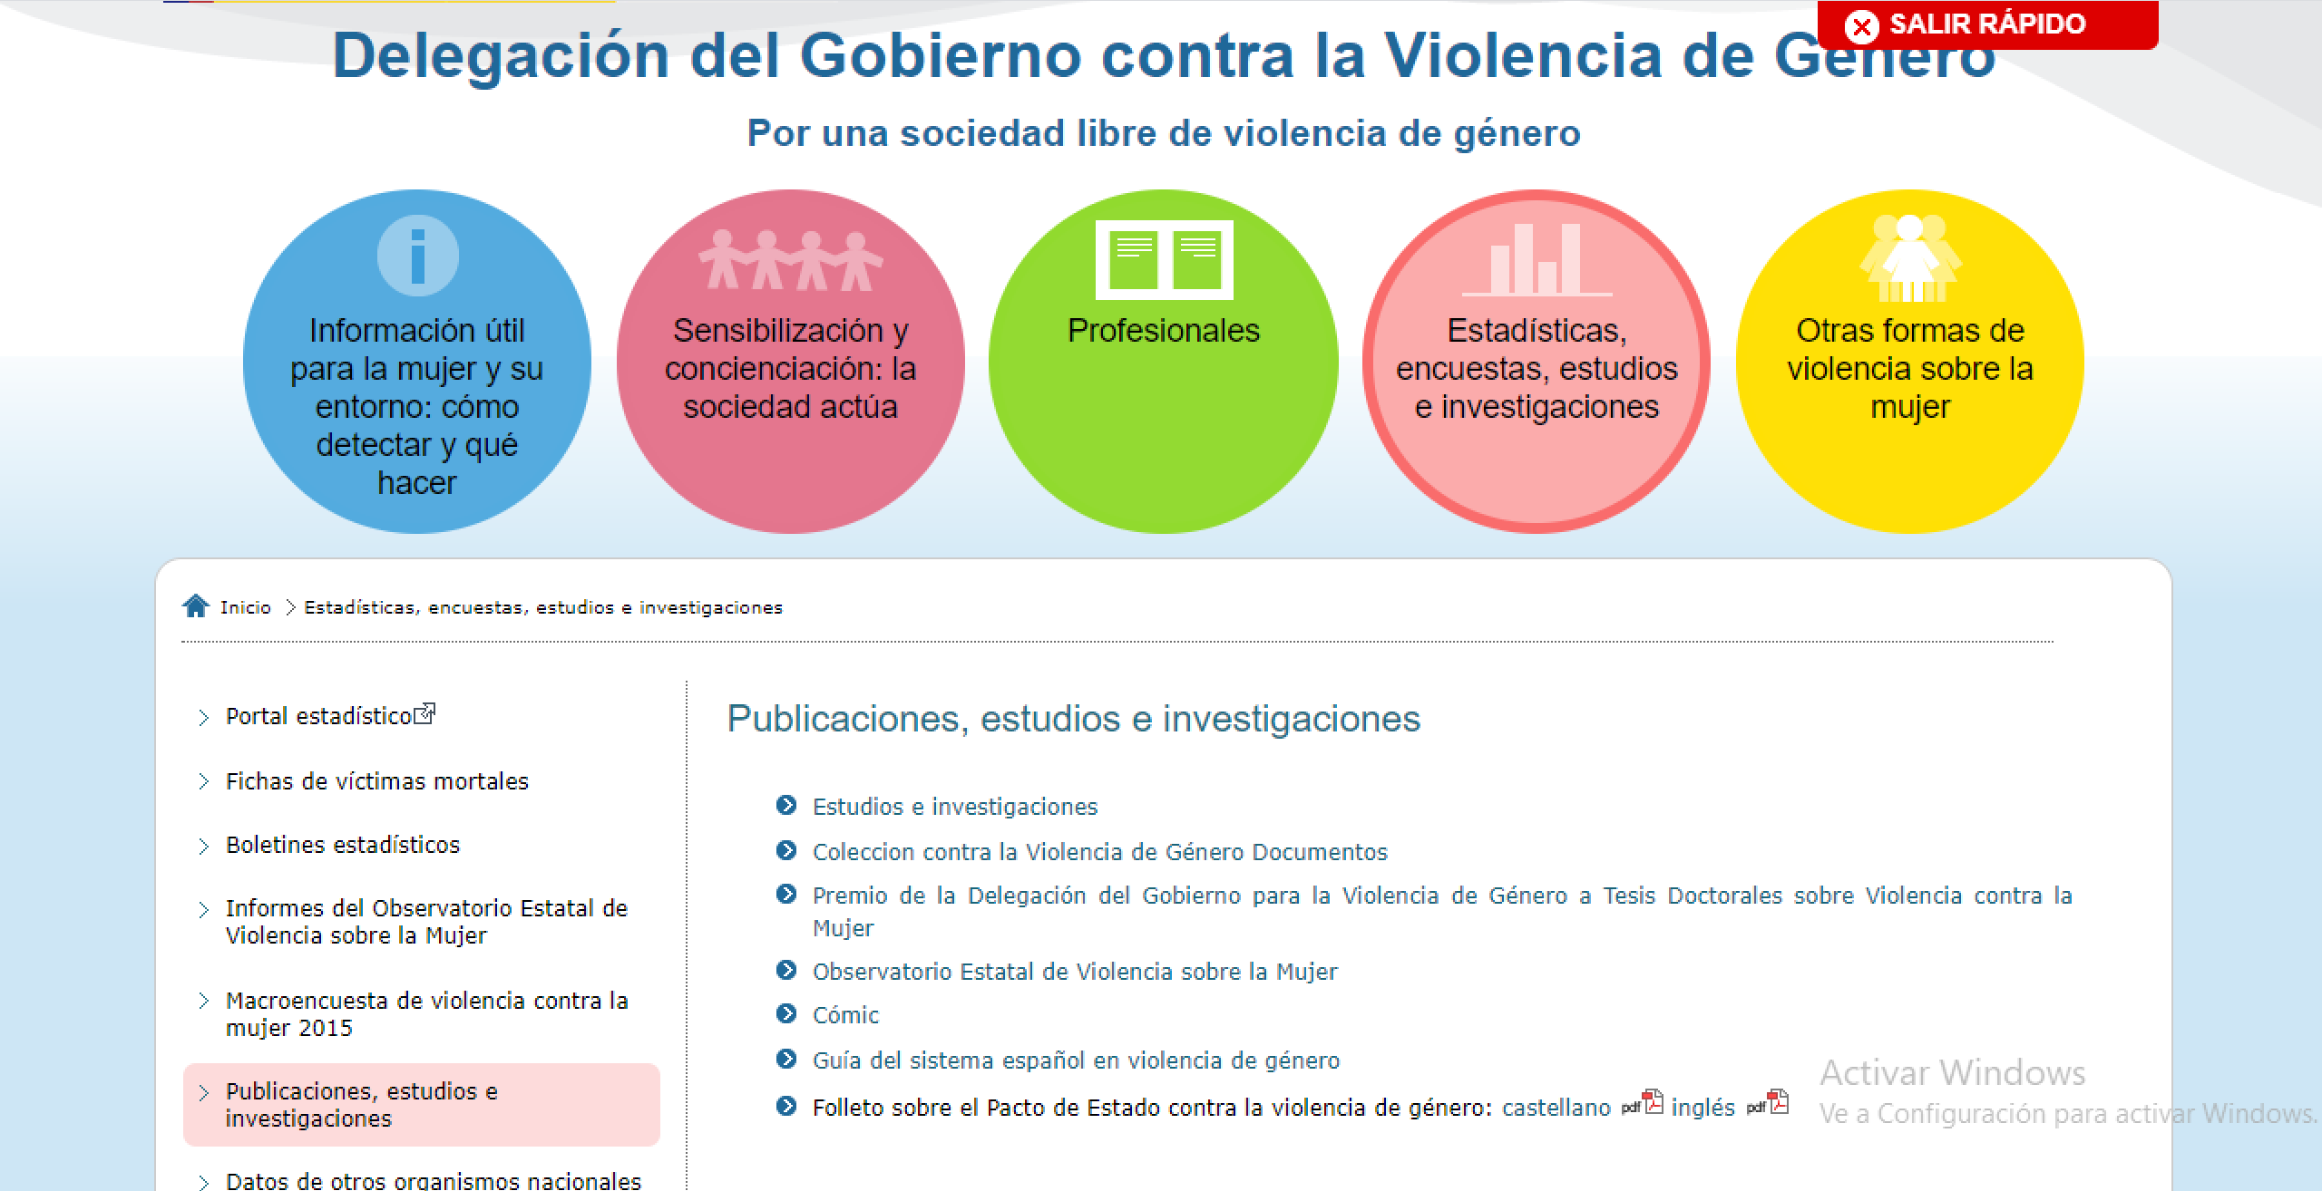This screenshot has height=1191, width=2322.
Task: Click the PDF icon after inglés
Action: (1767, 1103)
